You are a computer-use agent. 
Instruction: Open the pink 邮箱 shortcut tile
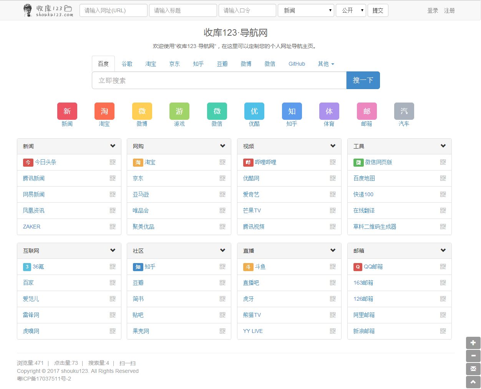(x=367, y=111)
